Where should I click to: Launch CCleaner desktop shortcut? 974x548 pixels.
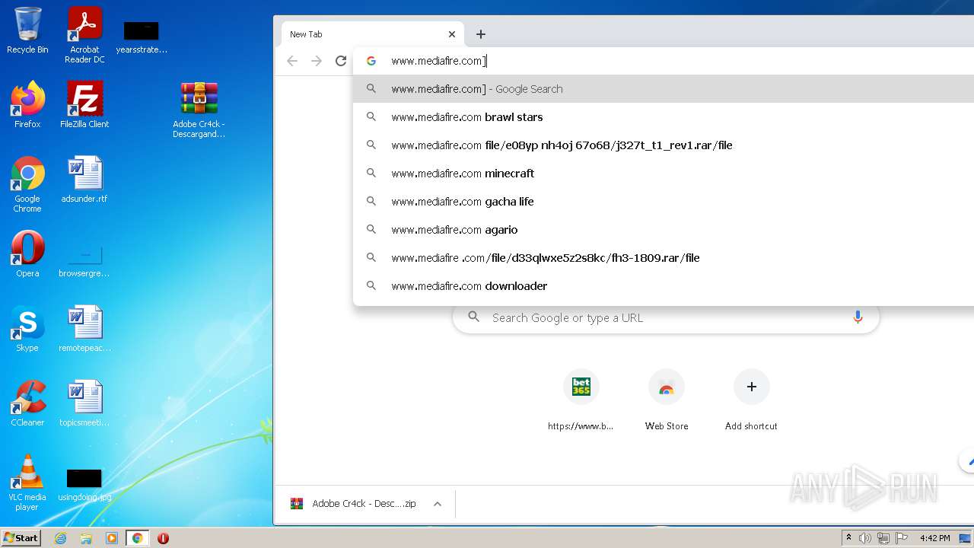pos(27,403)
